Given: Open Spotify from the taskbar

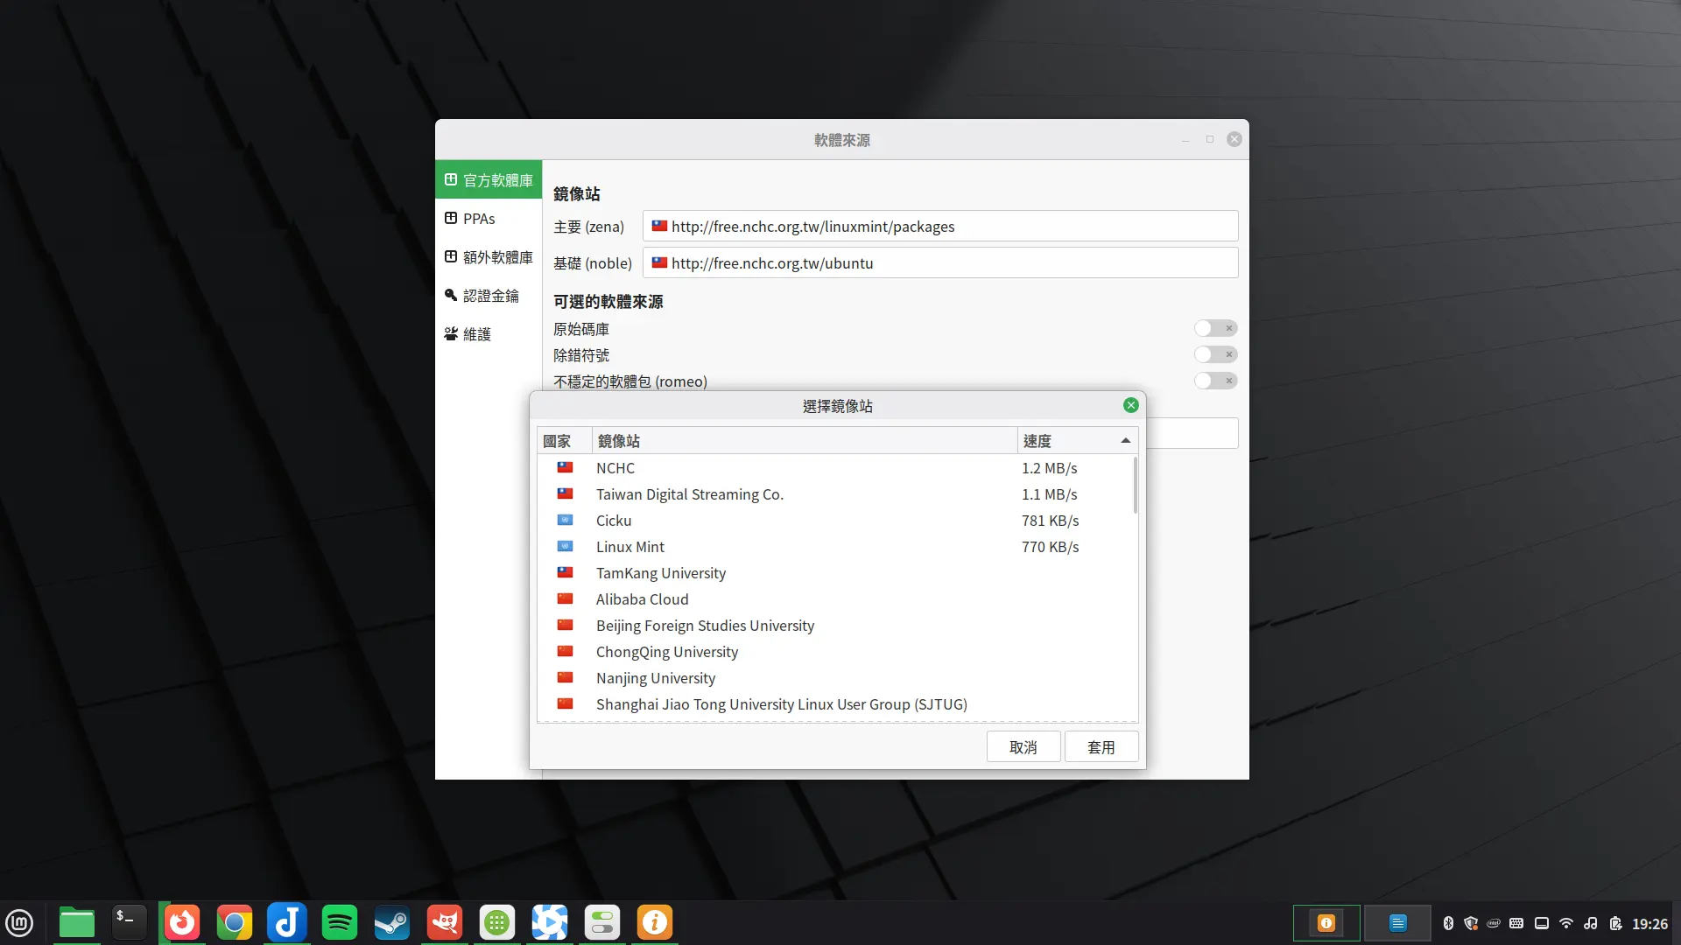Looking at the screenshot, I should point(339,921).
